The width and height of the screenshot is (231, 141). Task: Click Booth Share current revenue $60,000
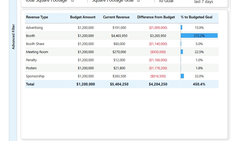pos(119,44)
